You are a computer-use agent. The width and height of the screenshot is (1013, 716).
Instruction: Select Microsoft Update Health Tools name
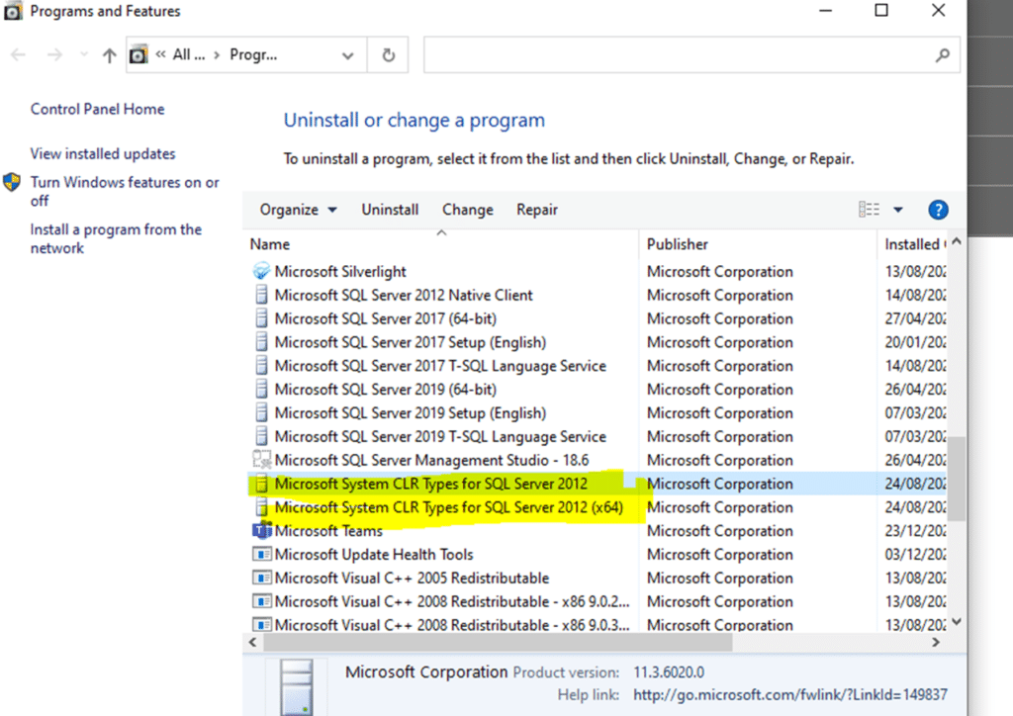coord(374,555)
